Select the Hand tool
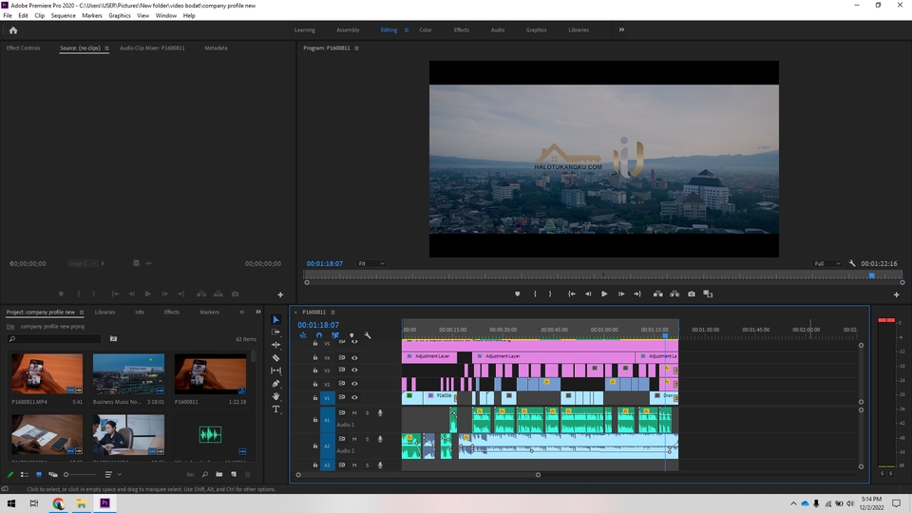The image size is (912, 513). (x=275, y=396)
